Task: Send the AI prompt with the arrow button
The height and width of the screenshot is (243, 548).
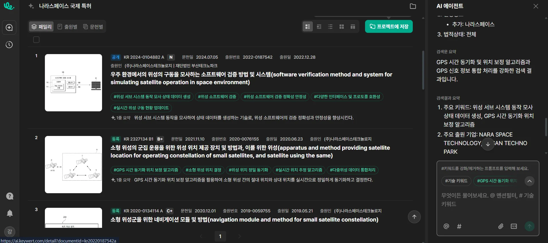Action: click(x=529, y=226)
